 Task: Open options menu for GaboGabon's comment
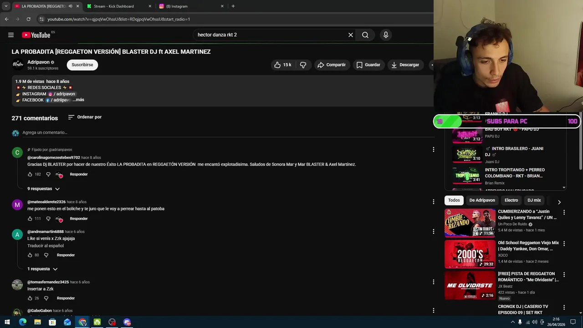point(433,311)
